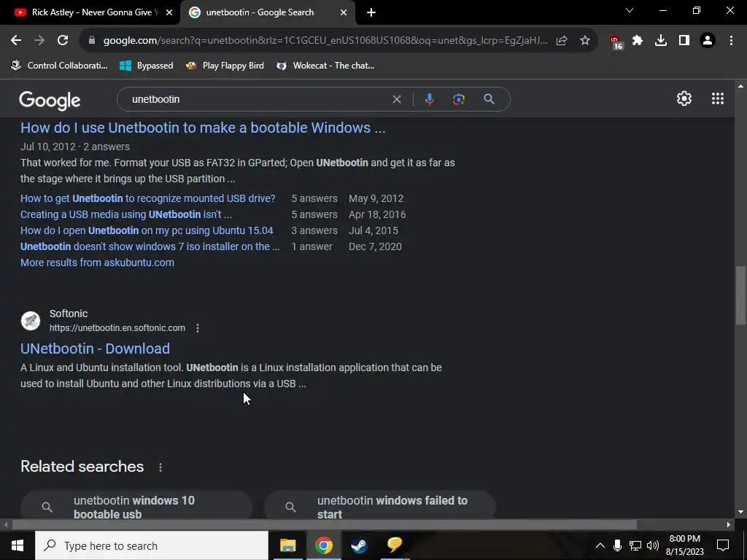Viewport: 747px width, 560px height.
Task: Share this page from the address bar
Action: pyautogui.click(x=562, y=41)
